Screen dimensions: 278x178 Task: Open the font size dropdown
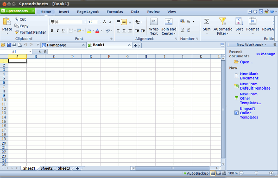pos(101,22)
